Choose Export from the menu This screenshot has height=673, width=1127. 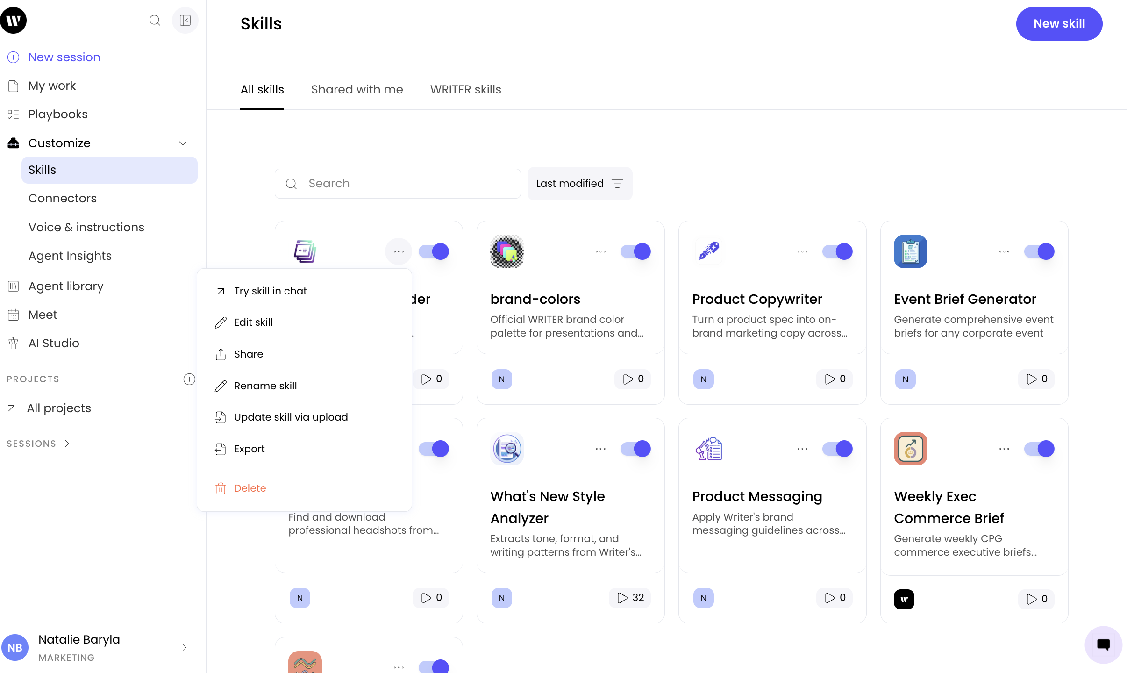[x=304, y=449]
